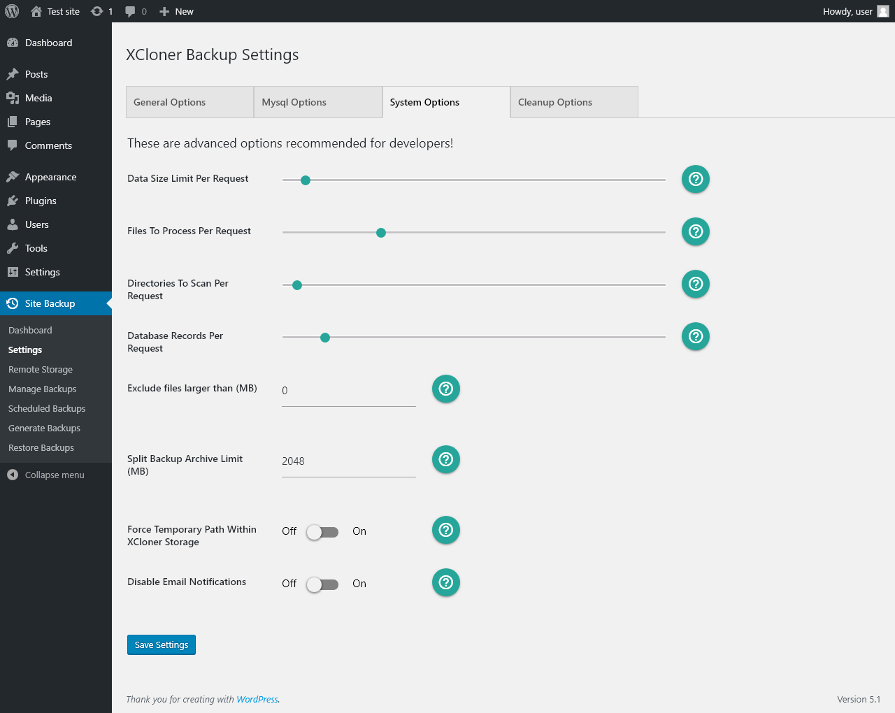Show help for Directories To Scan
Viewport: 895px width, 713px height.
[x=695, y=284]
